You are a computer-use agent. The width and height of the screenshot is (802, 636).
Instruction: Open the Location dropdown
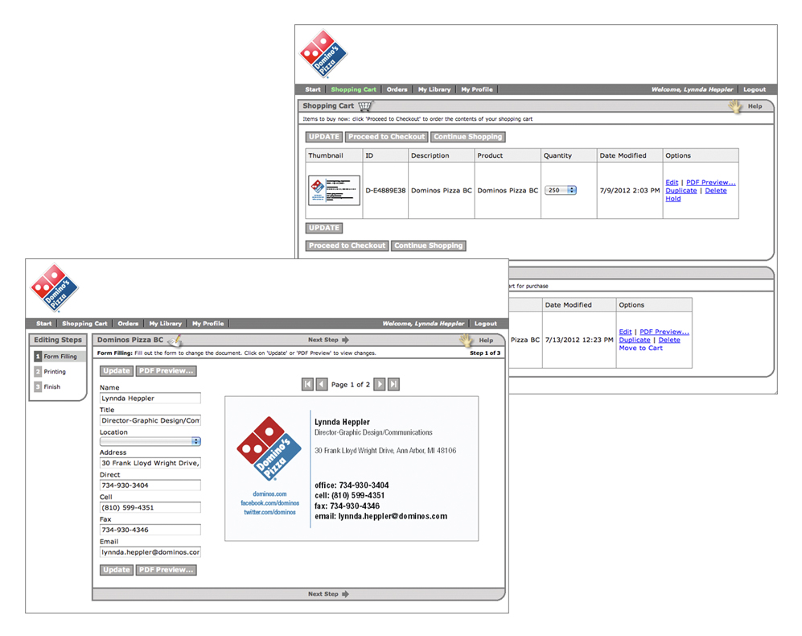pos(150,441)
